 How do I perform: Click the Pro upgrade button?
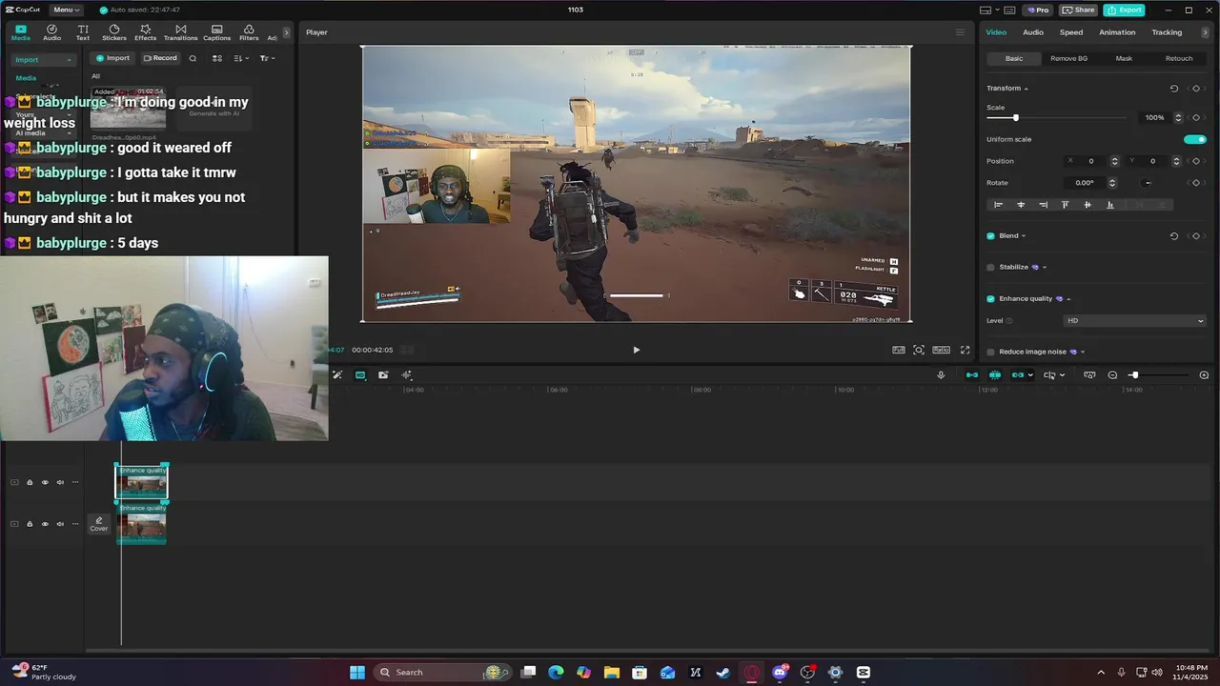1037,10
